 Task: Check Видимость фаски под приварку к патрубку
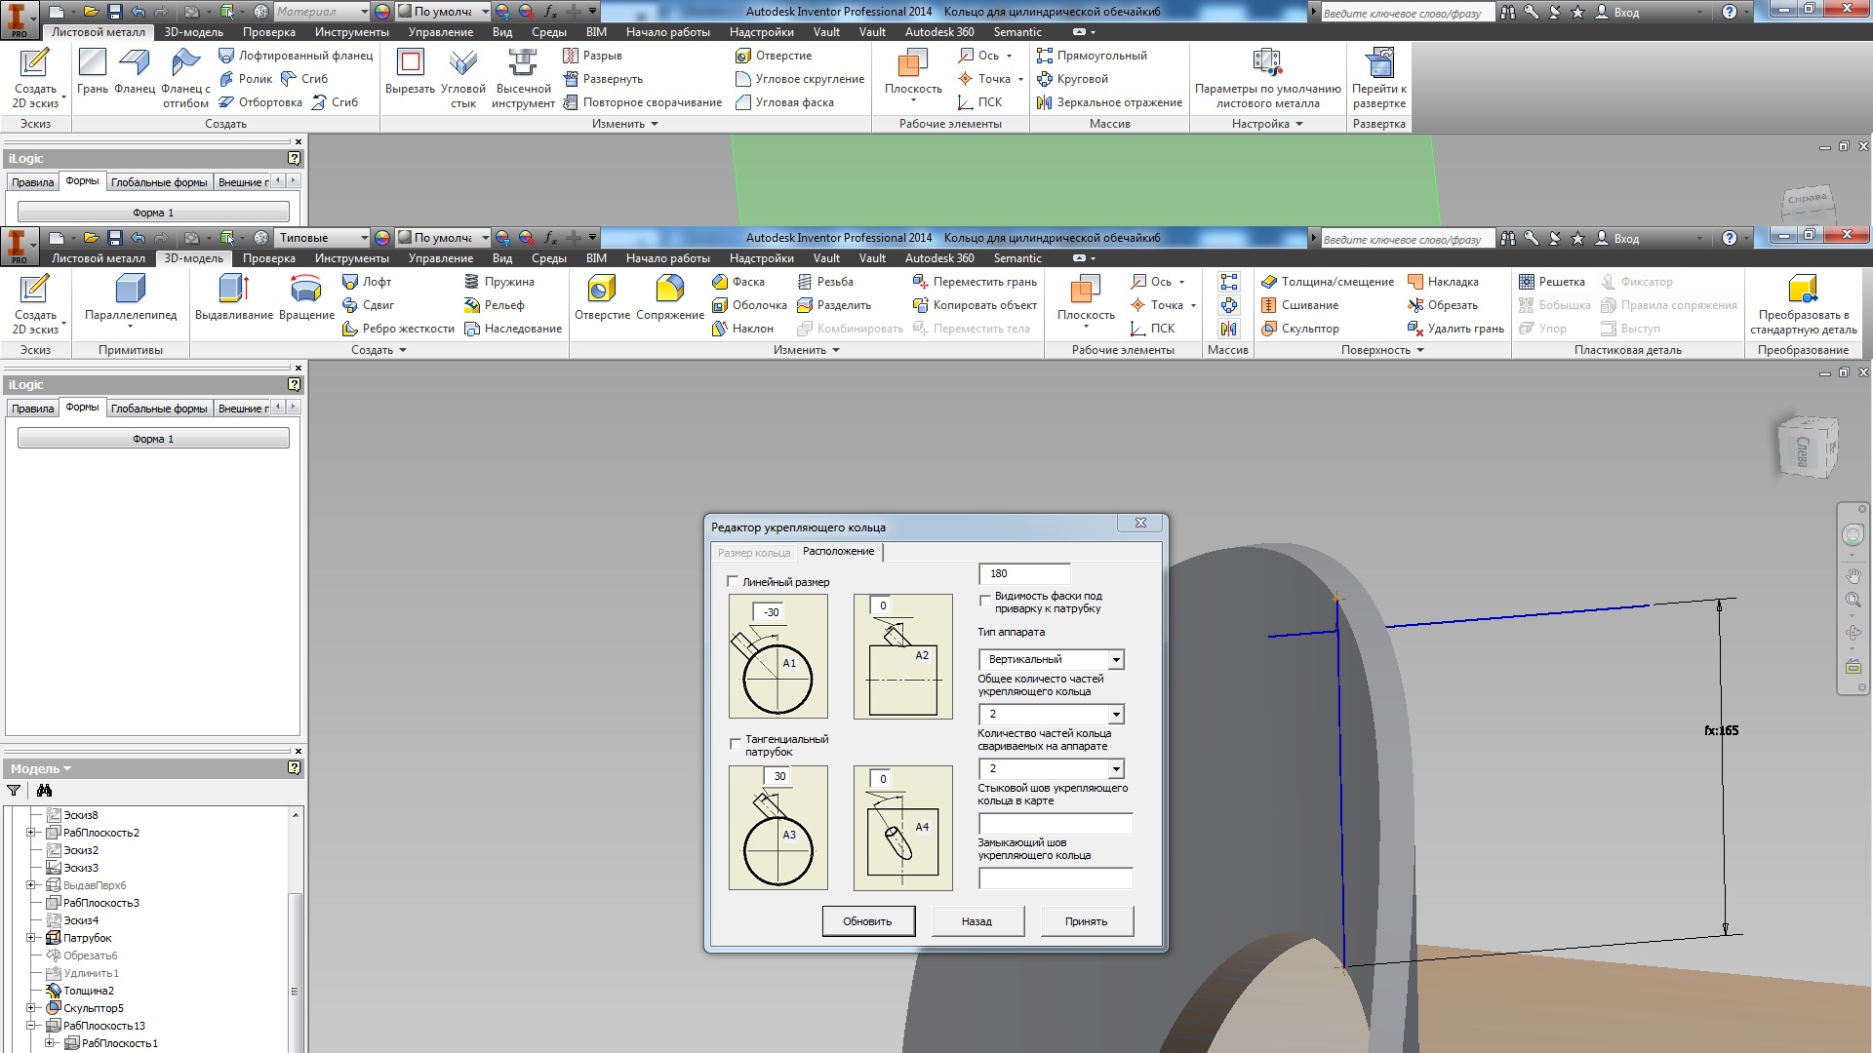984,601
